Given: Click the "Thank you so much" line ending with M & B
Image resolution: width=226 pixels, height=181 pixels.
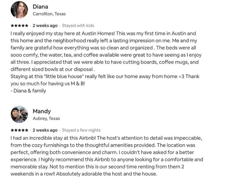Looking at the screenshot, I should click(x=48, y=83).
